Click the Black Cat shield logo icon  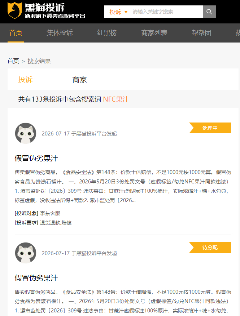[15, 10]
